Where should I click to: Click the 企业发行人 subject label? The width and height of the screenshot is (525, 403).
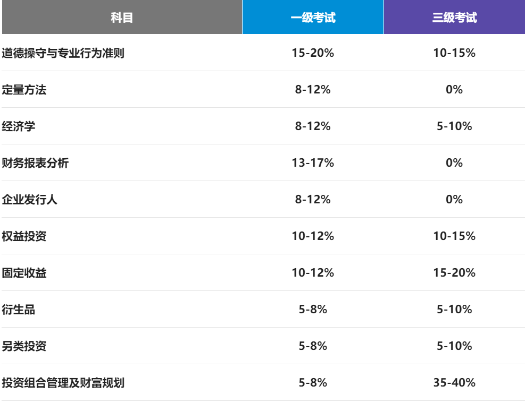[30, 200]
